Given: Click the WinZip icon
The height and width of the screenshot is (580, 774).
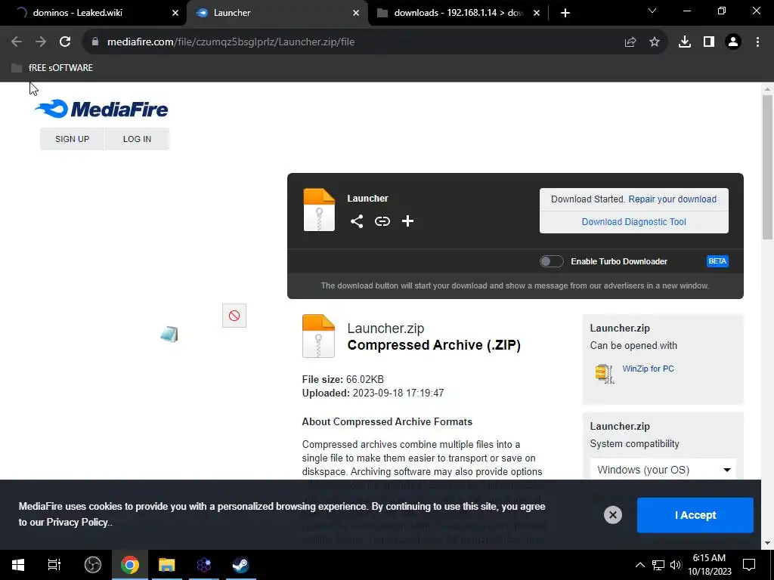Looking at the screenshot, I should tap(604, 373).
